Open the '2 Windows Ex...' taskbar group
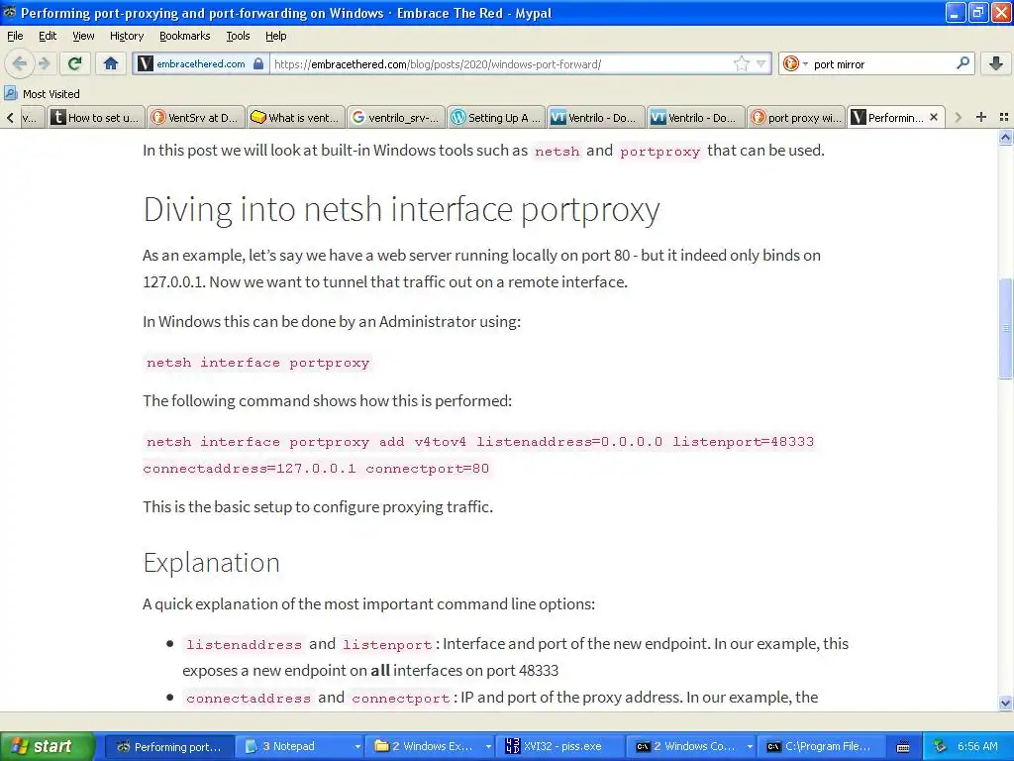Viewport: 1014px width, 761px height. (x=430, y=746)
